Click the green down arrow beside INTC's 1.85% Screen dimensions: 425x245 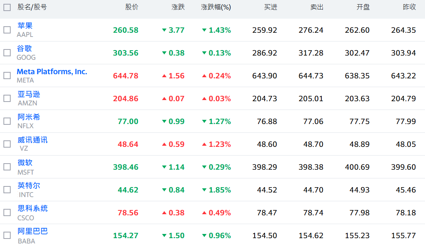point(204,190)
